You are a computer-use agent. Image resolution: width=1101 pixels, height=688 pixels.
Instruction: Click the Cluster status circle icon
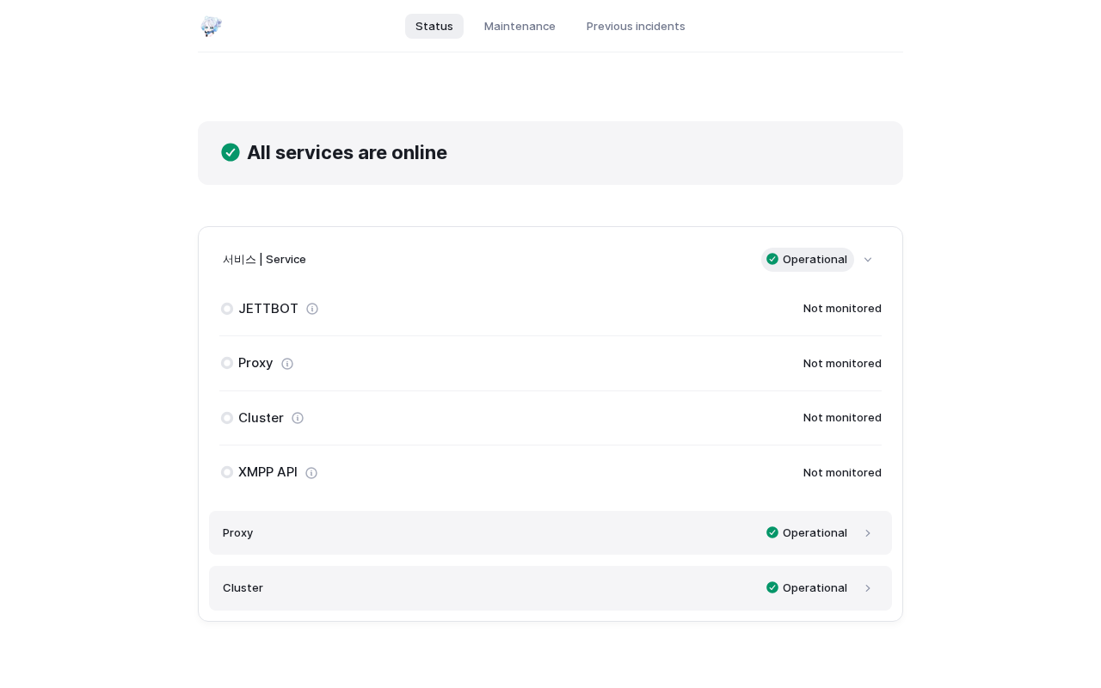(x=227, y=418)
